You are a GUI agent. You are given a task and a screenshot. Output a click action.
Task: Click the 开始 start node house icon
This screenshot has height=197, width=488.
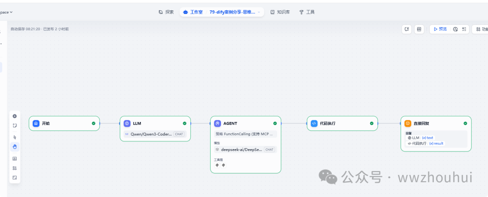tap(36, 123)
